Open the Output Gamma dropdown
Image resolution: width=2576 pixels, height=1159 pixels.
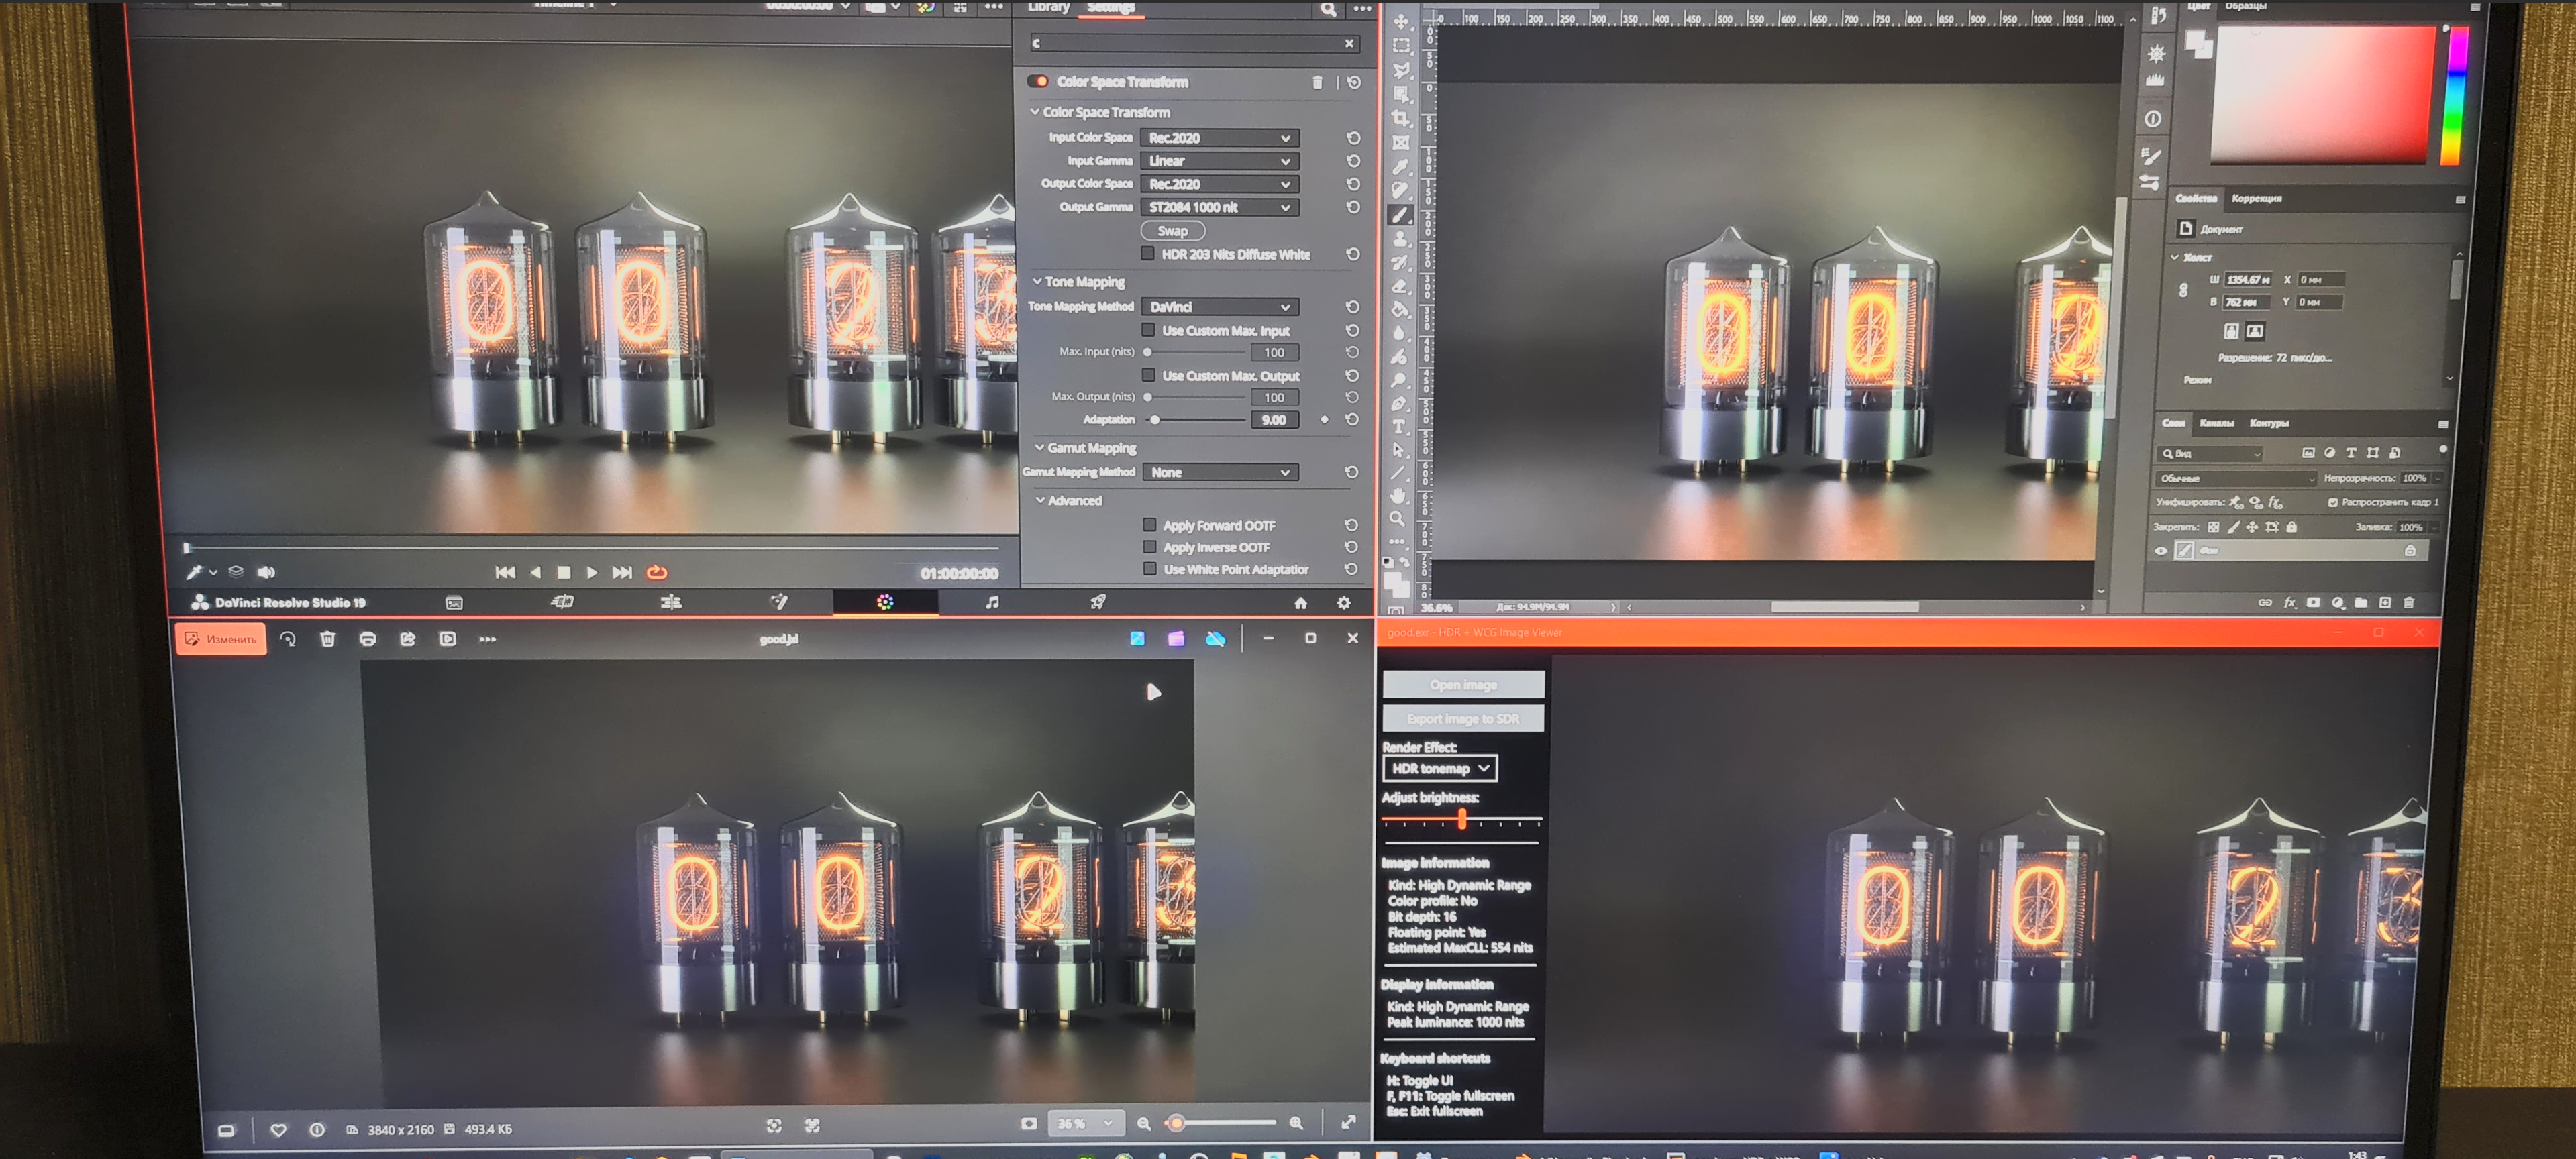click(1219, 207)
